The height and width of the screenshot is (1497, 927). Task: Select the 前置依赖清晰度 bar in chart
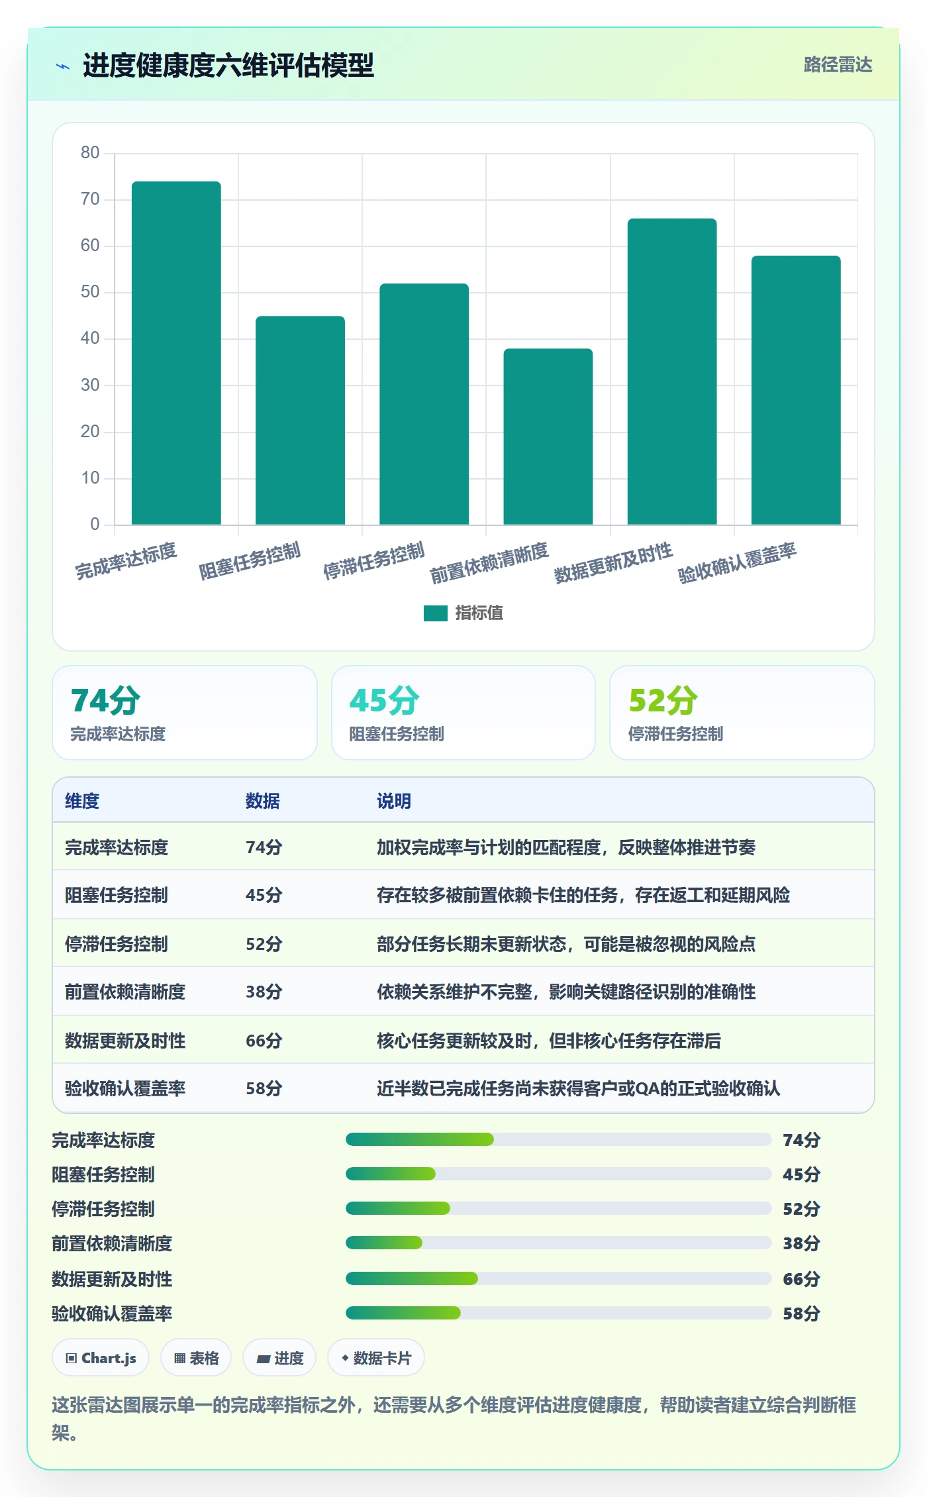(548, 437)
